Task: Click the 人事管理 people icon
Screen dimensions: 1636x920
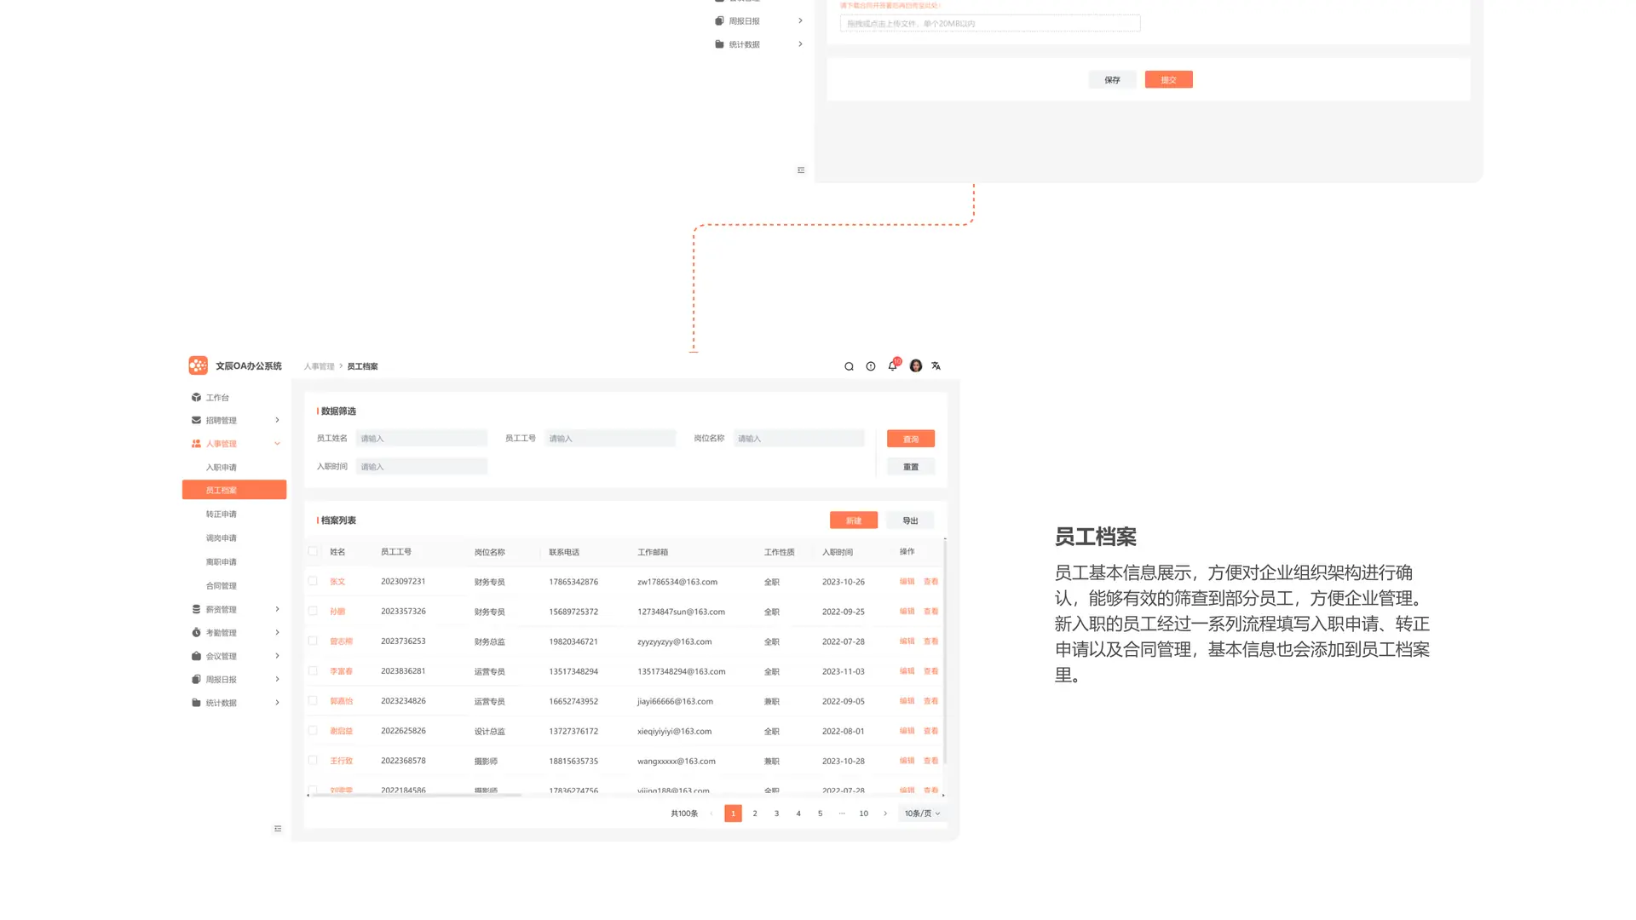Action: point(196,444)
